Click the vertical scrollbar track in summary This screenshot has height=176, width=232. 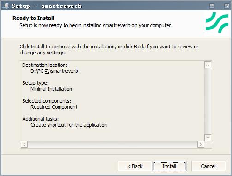click(208, 101)
